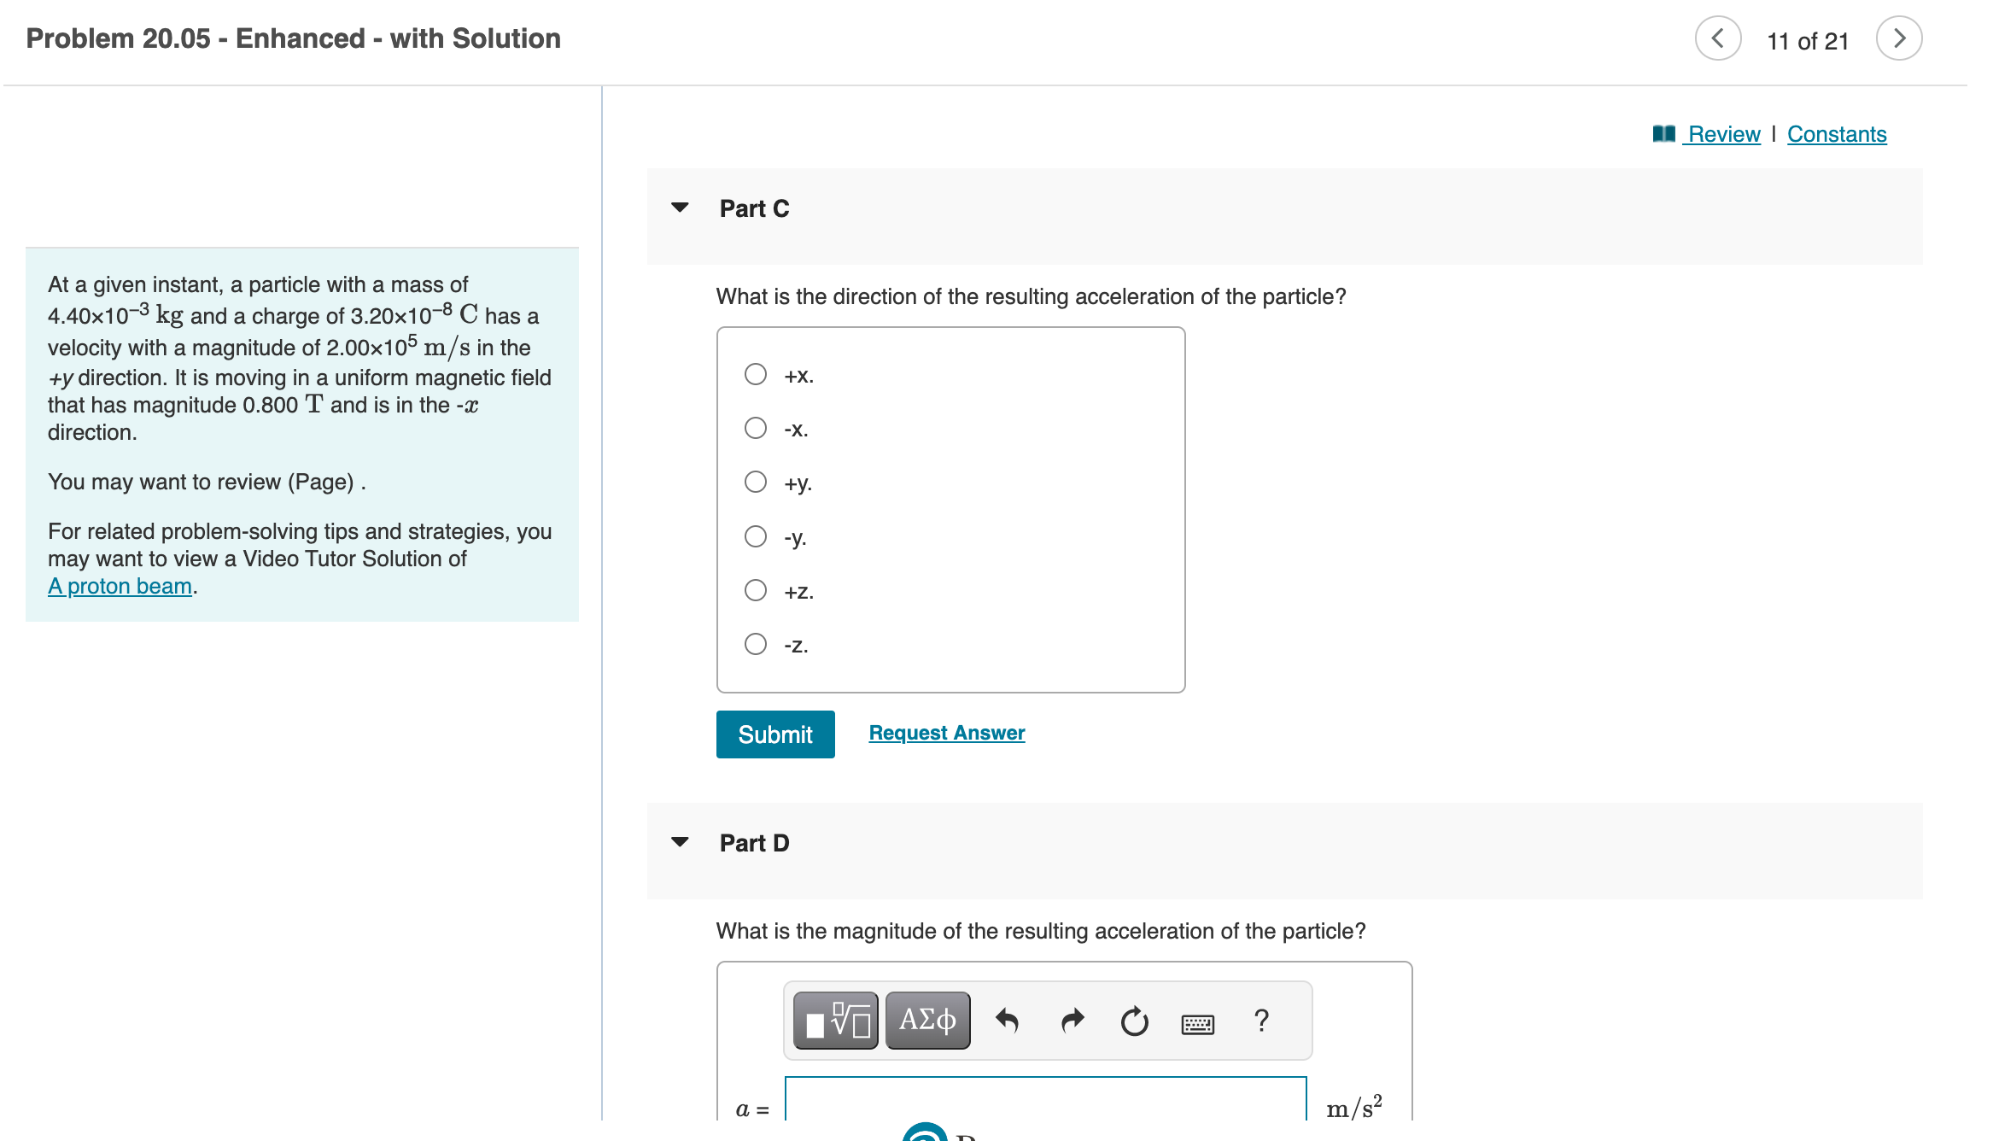Open the math symbols (square root) template palette
Screen dimensions: 1993x1141
tap(834, 1019)
